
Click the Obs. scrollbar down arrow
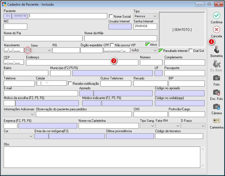[203, 166]
